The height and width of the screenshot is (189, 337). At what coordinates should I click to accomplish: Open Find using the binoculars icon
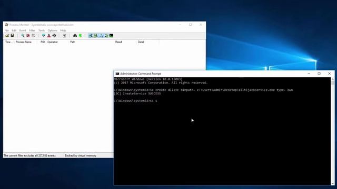[75, 36]
